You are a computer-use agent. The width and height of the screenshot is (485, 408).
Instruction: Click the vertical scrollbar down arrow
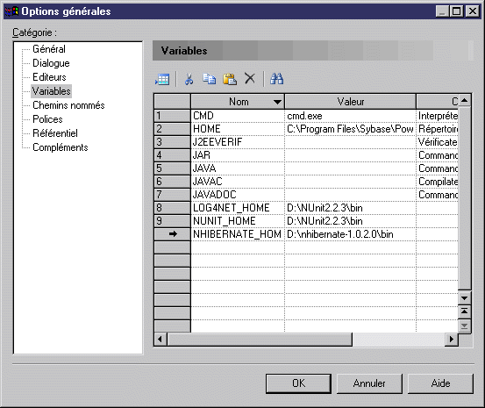pyautogui.click(x=464, y=298)
